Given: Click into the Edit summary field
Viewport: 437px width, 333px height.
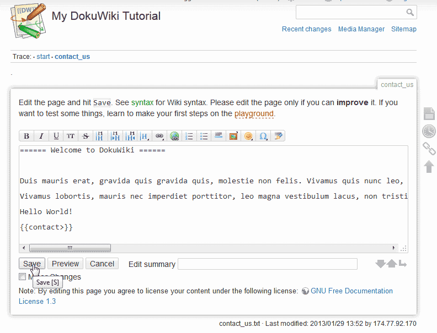Looking at the screenshot, I should pos(267,264).
